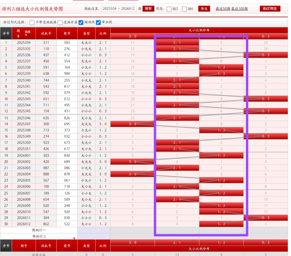Open the 最近100期 link

point(240,9)
